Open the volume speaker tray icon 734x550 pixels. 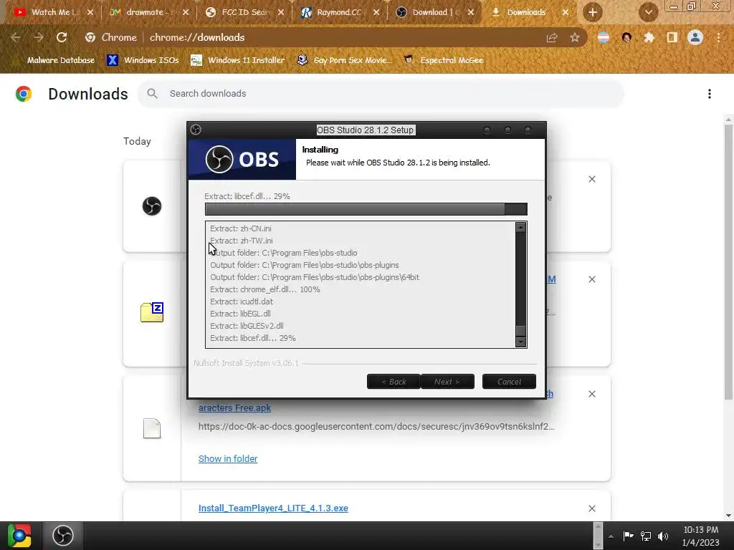663,536
